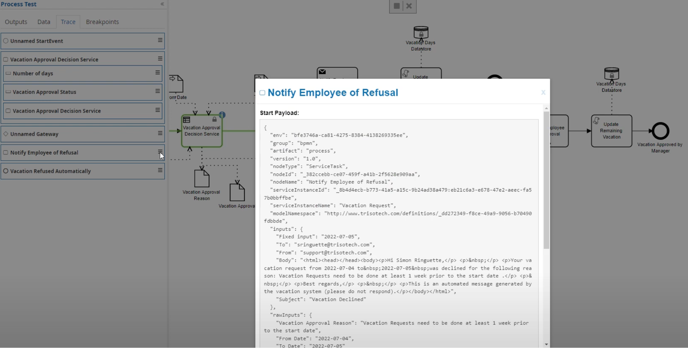Open menu for Vacation Refused Automatically
688x348 pixels.
click(x=160, y=170)
